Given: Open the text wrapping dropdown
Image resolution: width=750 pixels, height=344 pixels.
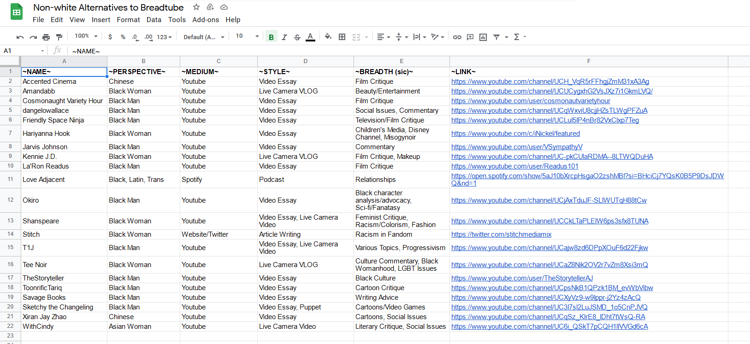Looking at the screenshot, I should (419, 37).
